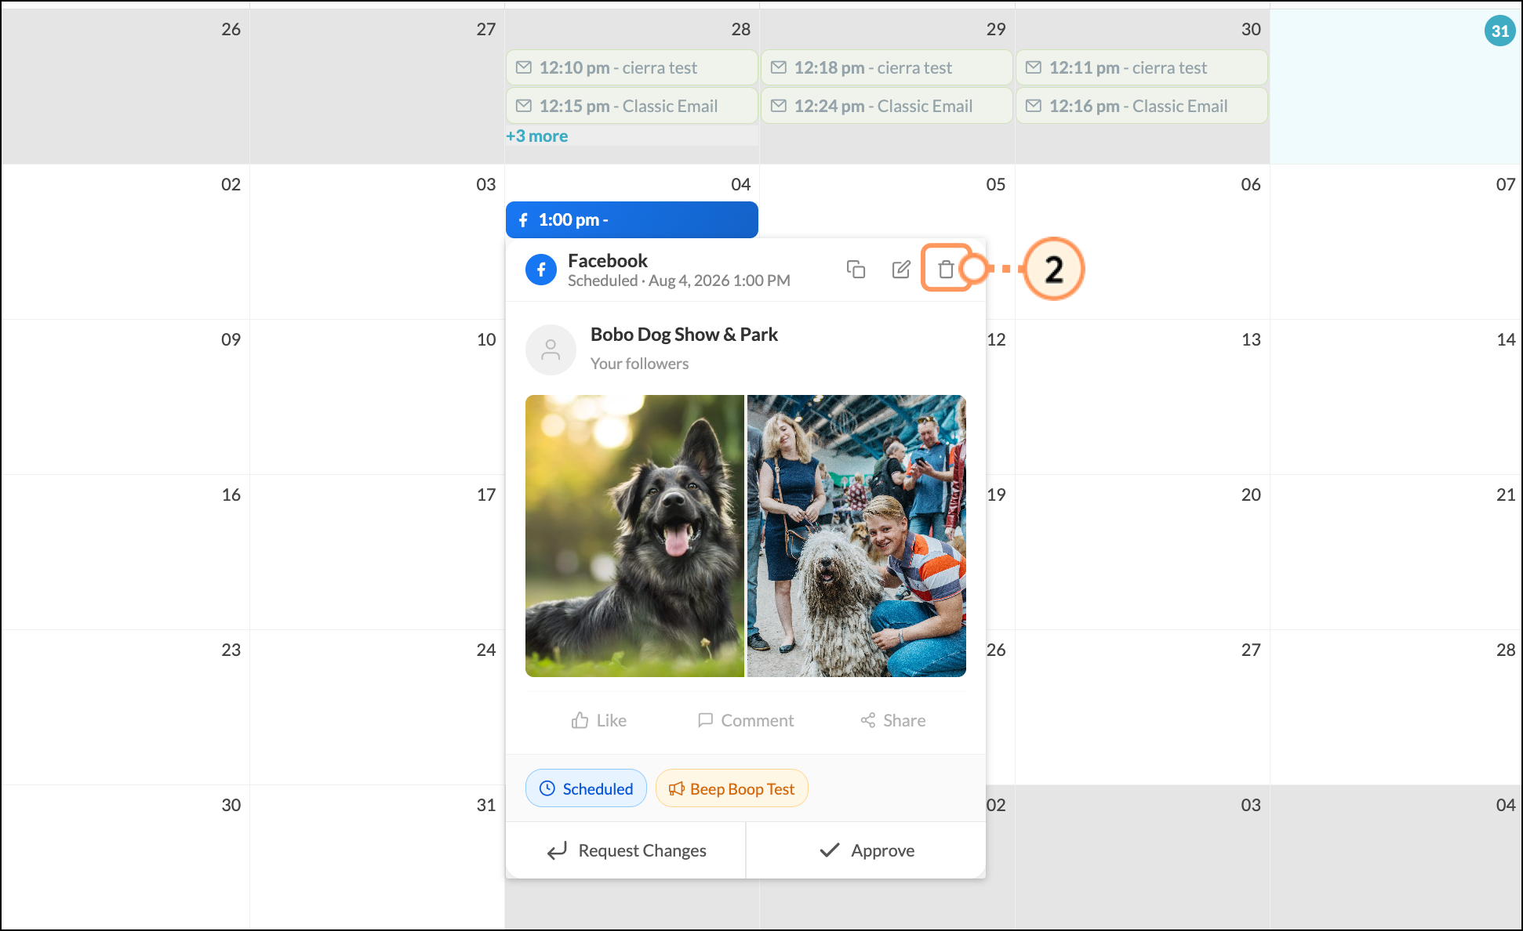Image resolution: width=1523 pixels, height=931 pixels.
Task: Open the 12:24 pm Classic Email event
Action: 887,106
